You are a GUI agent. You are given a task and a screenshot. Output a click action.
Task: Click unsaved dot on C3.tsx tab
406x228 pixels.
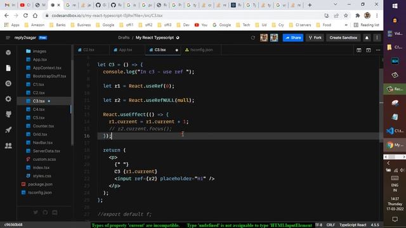(x=177, y=50)
